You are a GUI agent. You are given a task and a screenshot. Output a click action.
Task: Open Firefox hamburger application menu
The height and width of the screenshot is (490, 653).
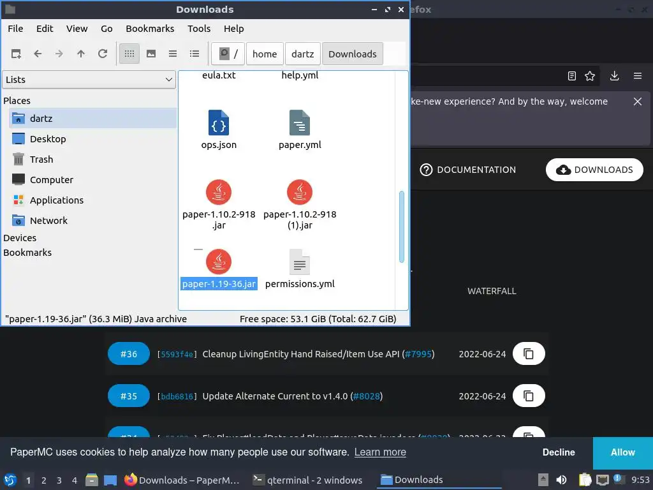(x=638, y=76)
